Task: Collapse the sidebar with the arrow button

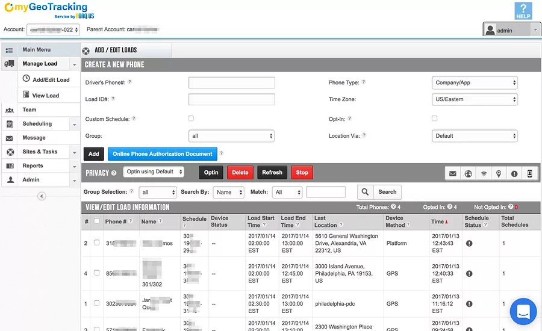Action: tap(42, 196)
